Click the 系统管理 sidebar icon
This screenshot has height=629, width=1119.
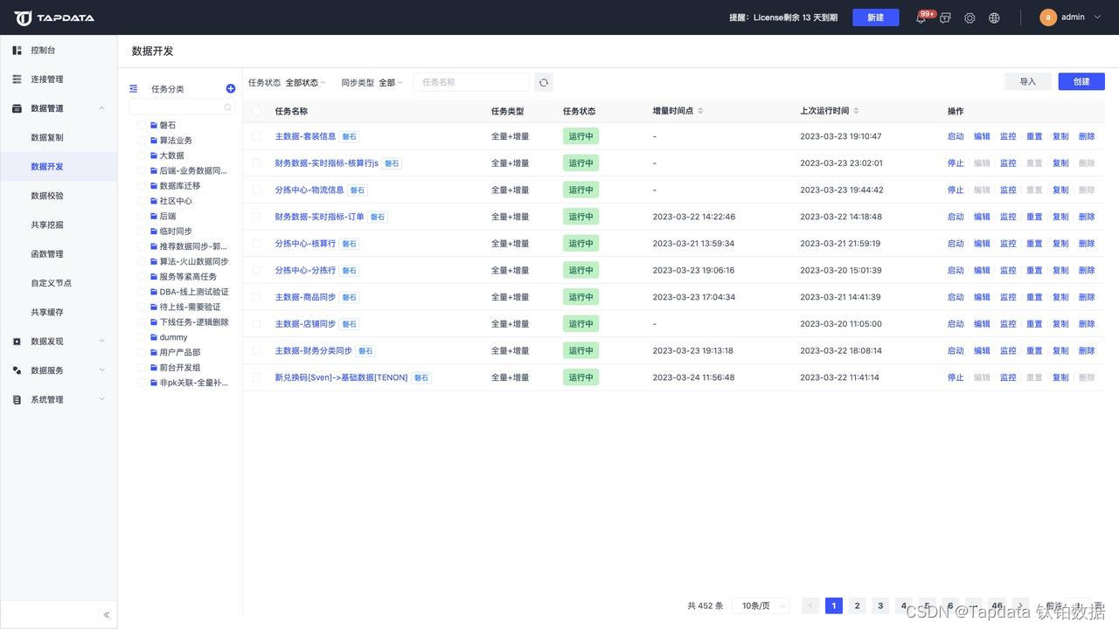pyautogui.click(x=17, y=400)
